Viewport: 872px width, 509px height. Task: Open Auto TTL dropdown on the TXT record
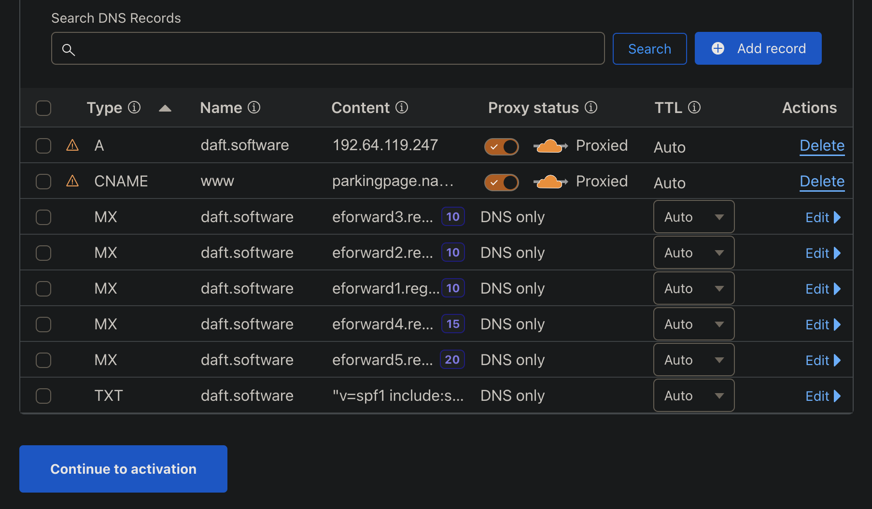[x=693, y=395]
